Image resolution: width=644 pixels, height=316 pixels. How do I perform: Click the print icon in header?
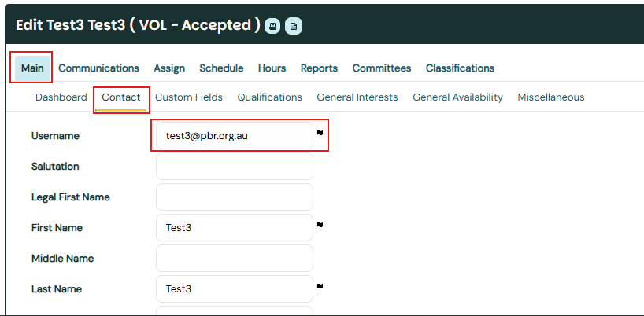coord(272,26)
